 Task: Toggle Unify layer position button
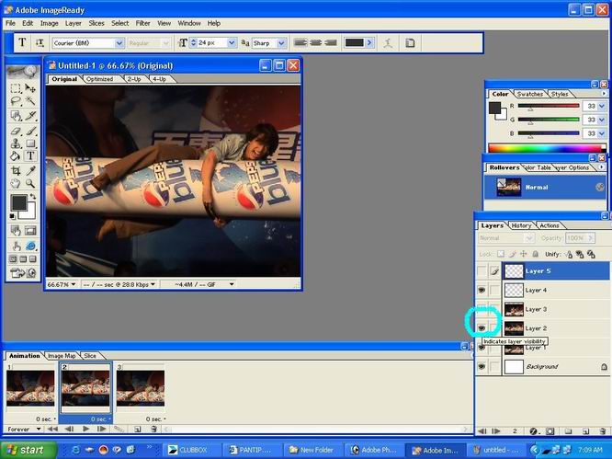[568, 254]
